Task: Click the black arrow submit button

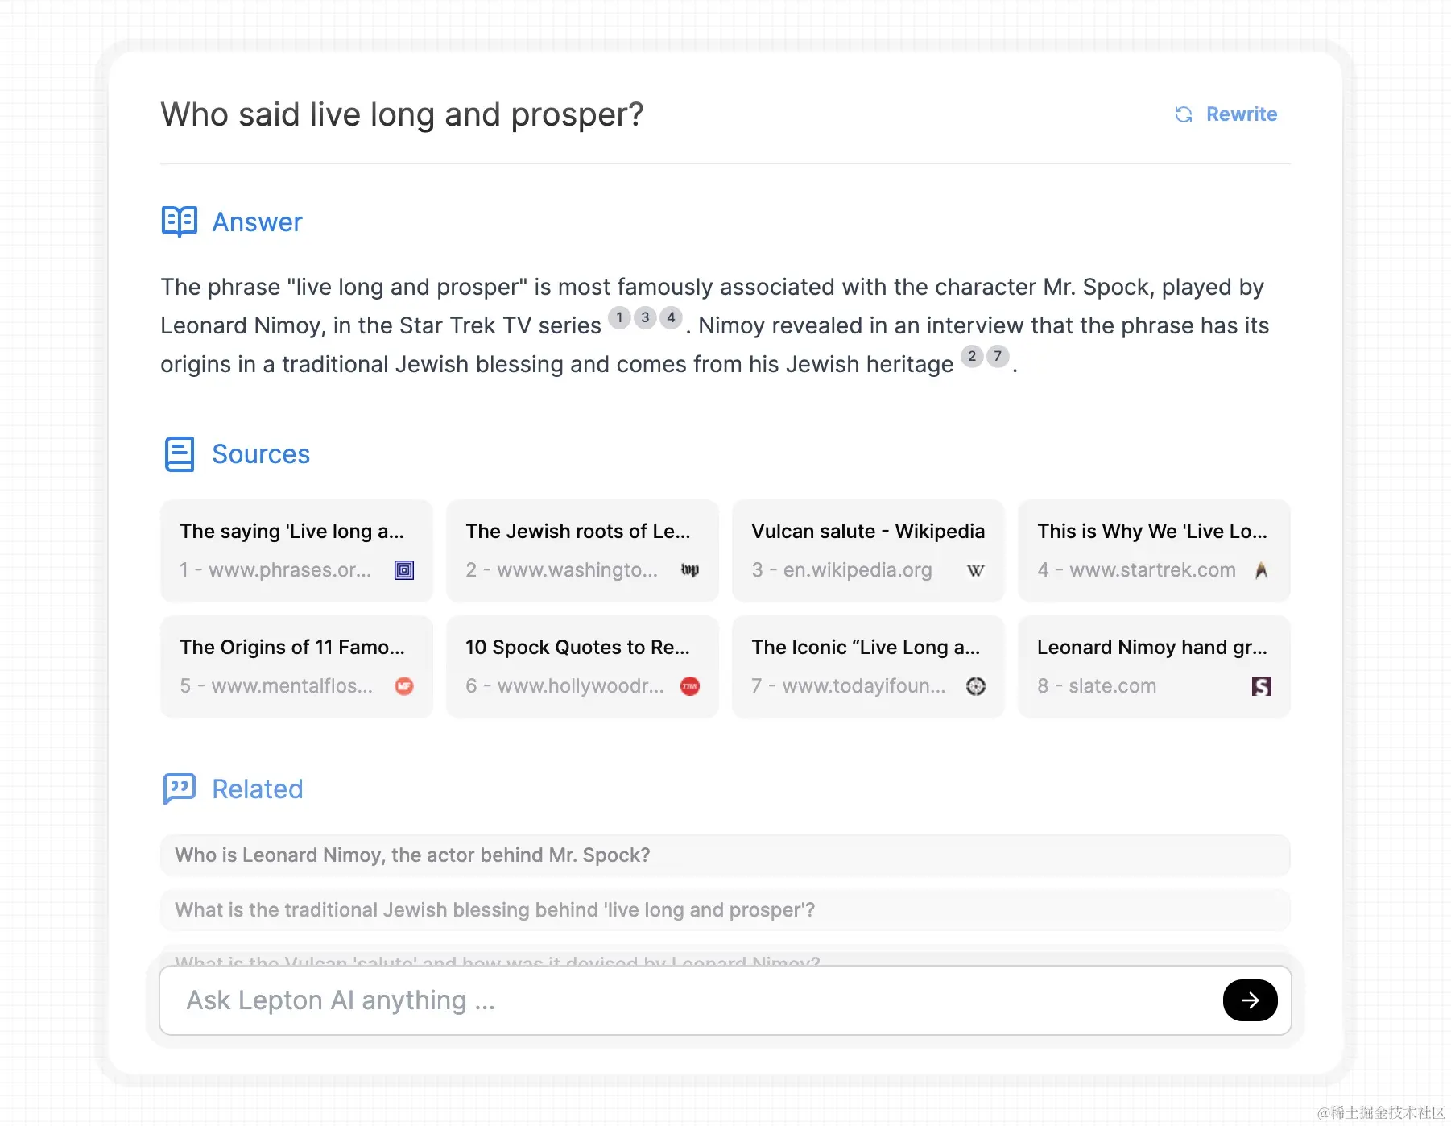Action: tap(1250, 1000)
